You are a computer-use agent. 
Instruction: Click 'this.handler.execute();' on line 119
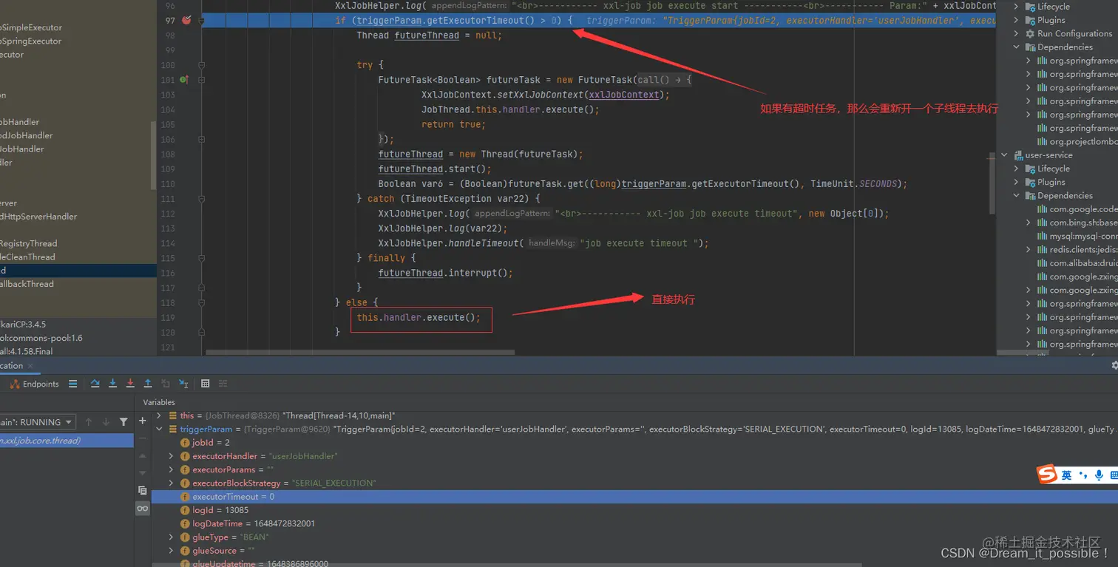click(419, 318)
